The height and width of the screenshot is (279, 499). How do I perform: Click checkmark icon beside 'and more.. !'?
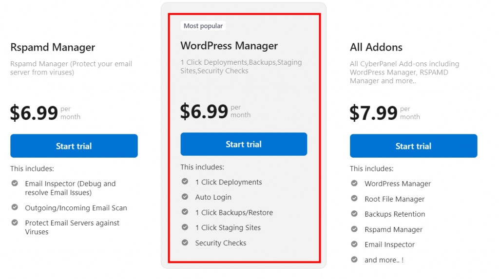point(354,260)
